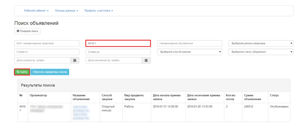Screen dimensions: 304x134
Task: Click the Наименование объявления field
Action: pyautogui.click(x=189, y=44)
